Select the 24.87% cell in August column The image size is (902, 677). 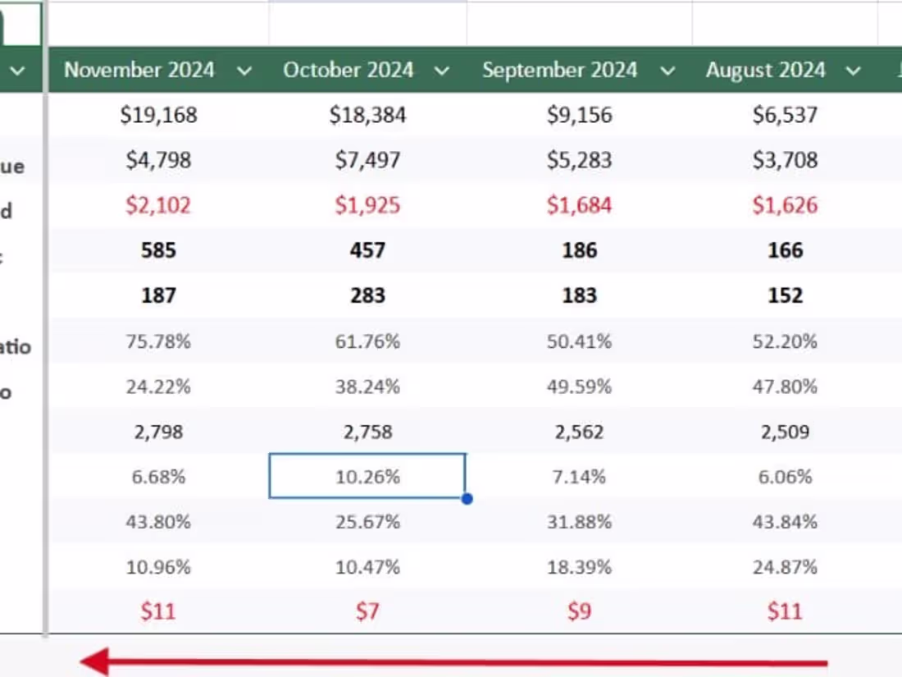[x=785, y=567]
